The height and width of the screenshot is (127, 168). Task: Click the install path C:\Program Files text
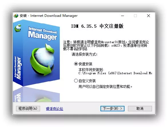(115, 73)
